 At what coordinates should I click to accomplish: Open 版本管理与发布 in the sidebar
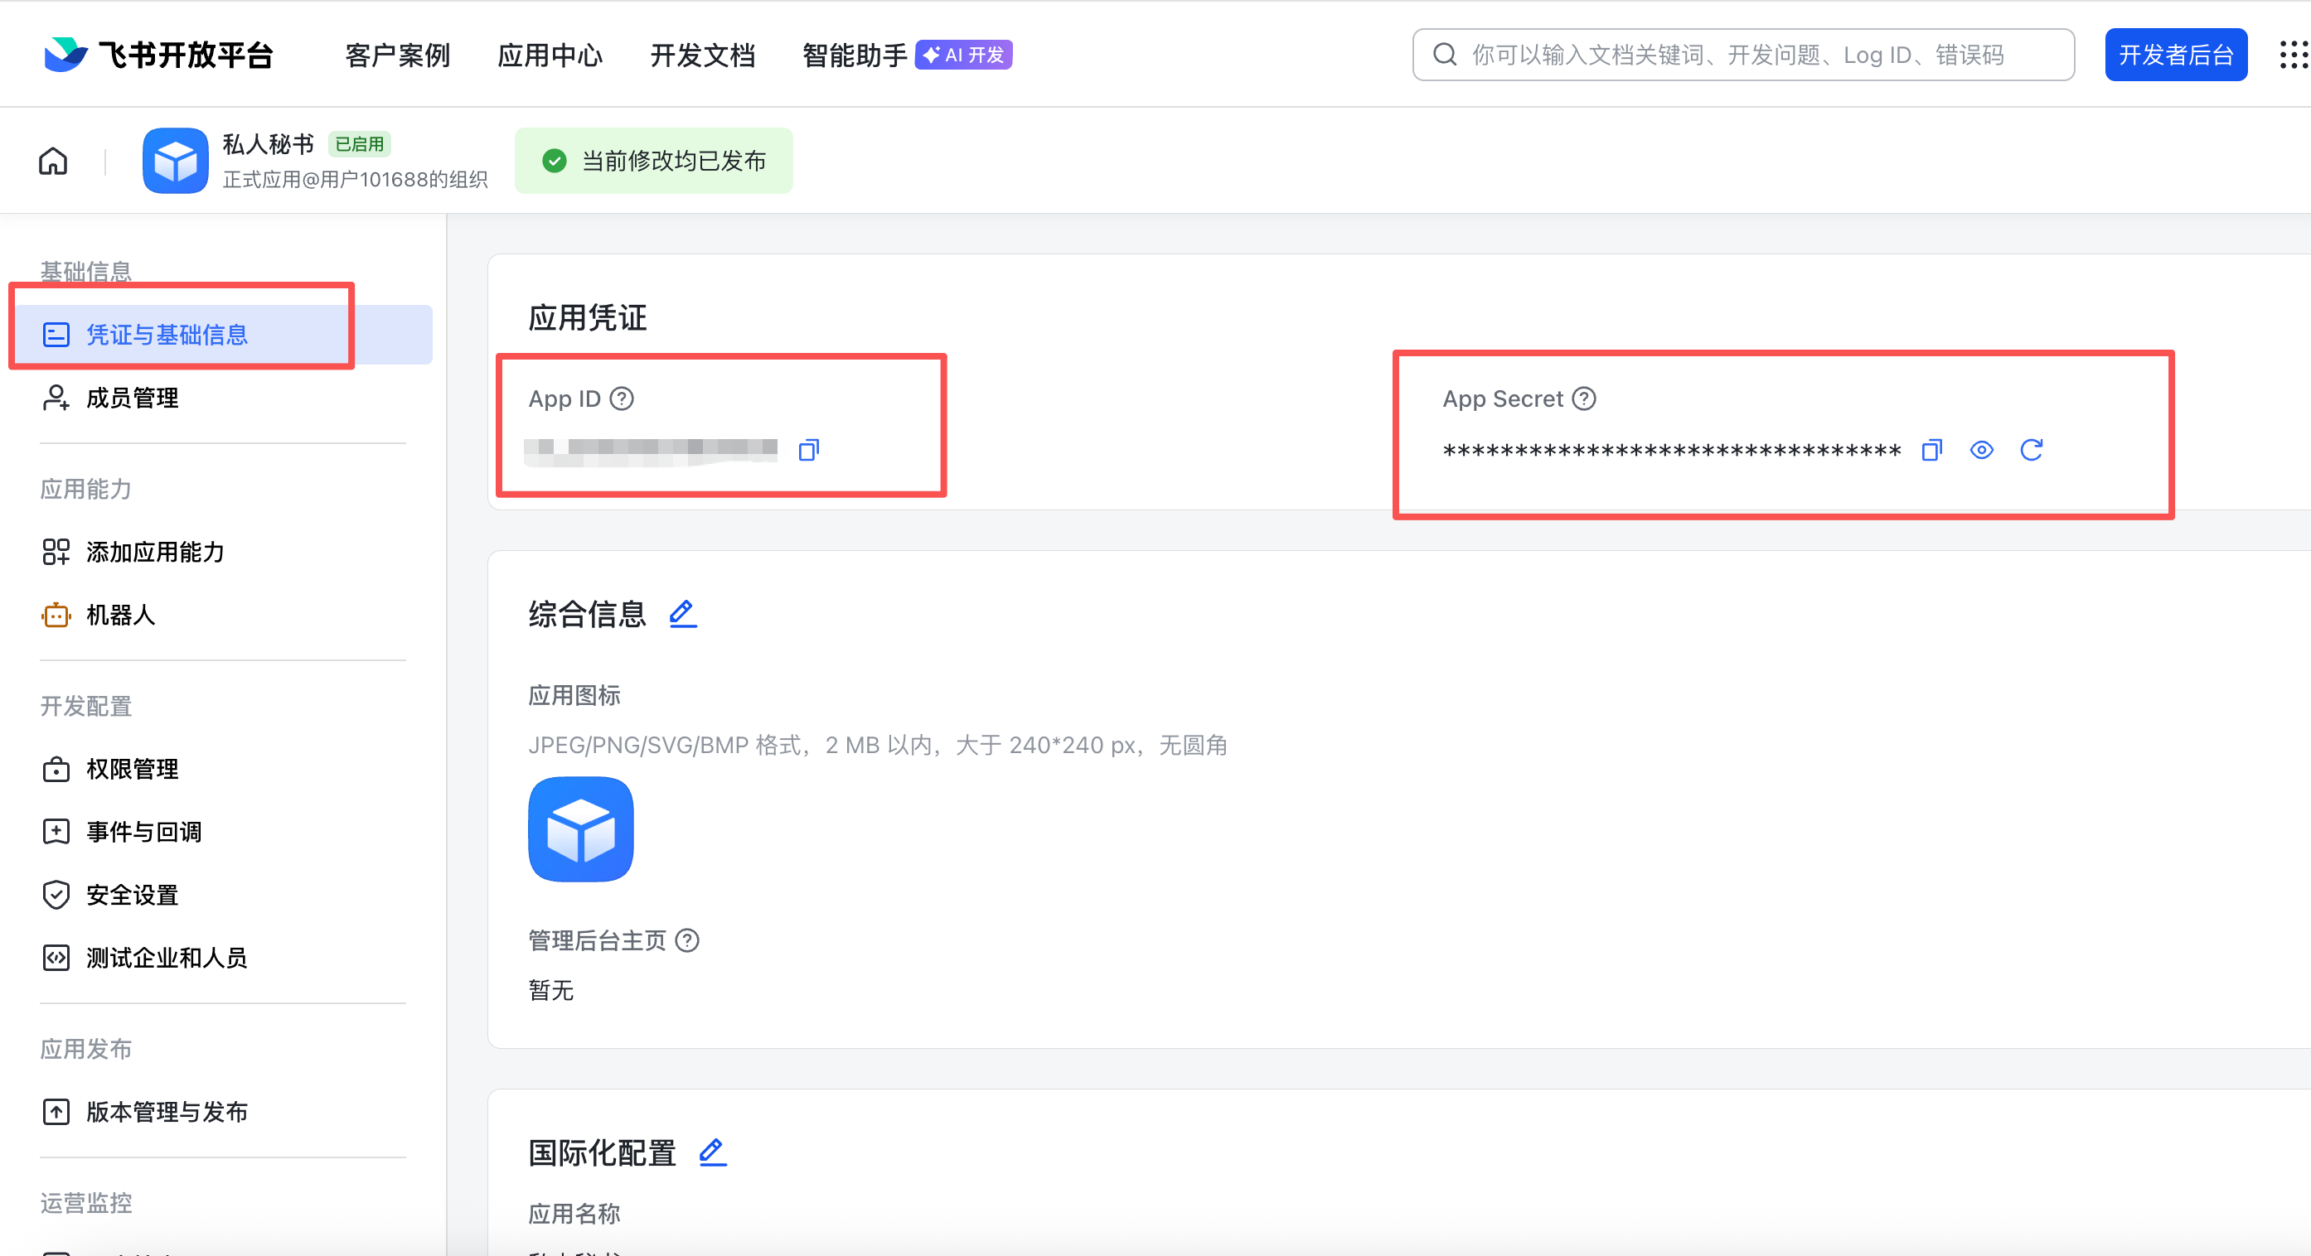coord(166,1112)
